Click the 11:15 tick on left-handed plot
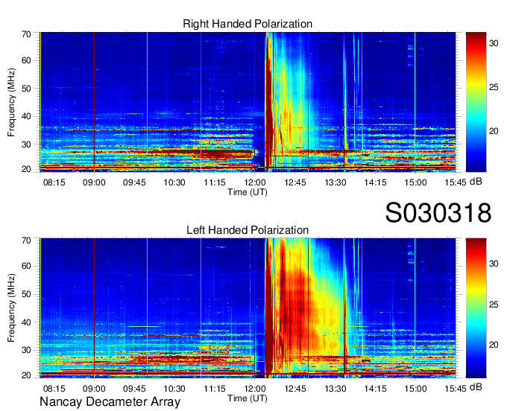This screenshot has height=411, width=507. click(215, 389)
